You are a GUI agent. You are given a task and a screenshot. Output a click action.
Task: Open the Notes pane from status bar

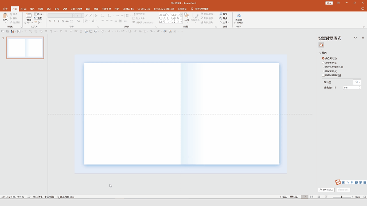pos(283,197)
